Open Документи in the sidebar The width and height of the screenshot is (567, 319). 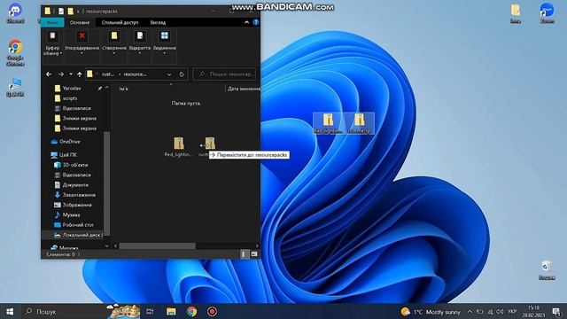click(x=75, y=185)
